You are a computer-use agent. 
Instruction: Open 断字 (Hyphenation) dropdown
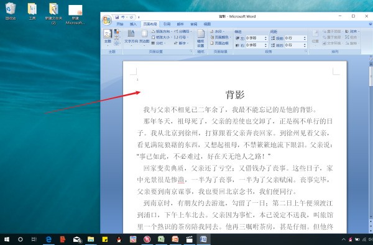pos(181,43)
